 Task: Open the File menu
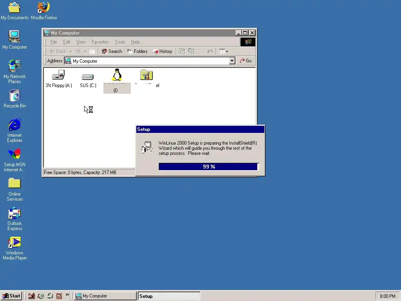(x=54, y=42)
